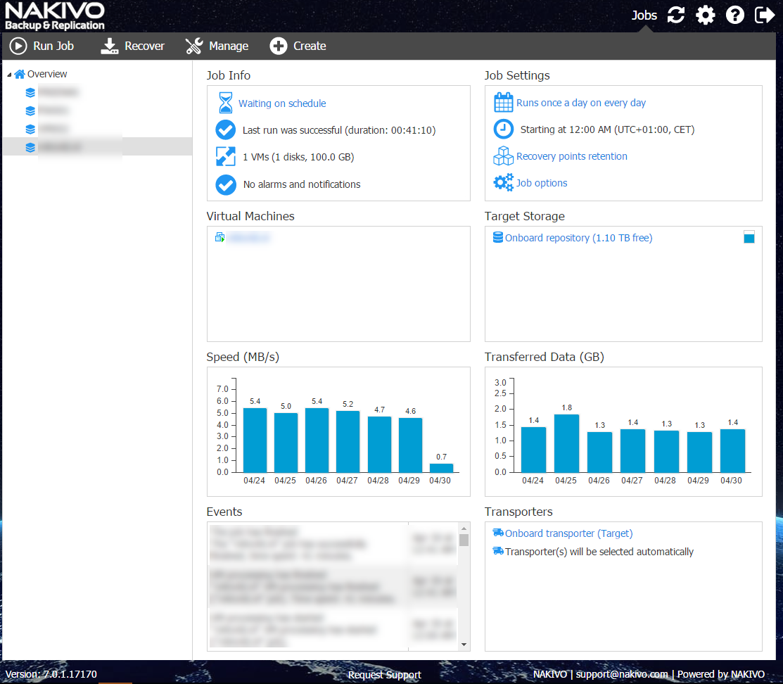783x684 pixels.
Task: Click the Job options gears icon
Action: coord(504,183)
